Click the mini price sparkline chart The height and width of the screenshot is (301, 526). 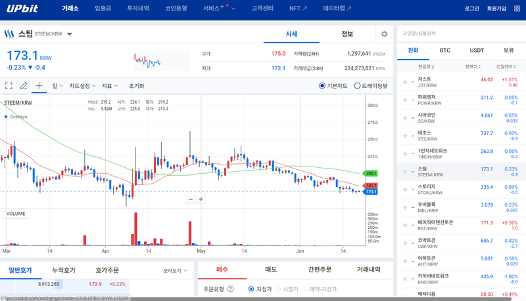[162, 60]
